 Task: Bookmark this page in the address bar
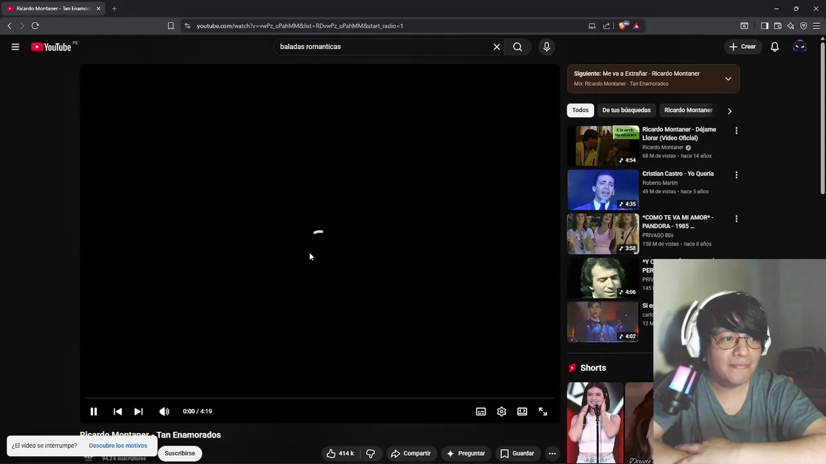tap(170, 26)
